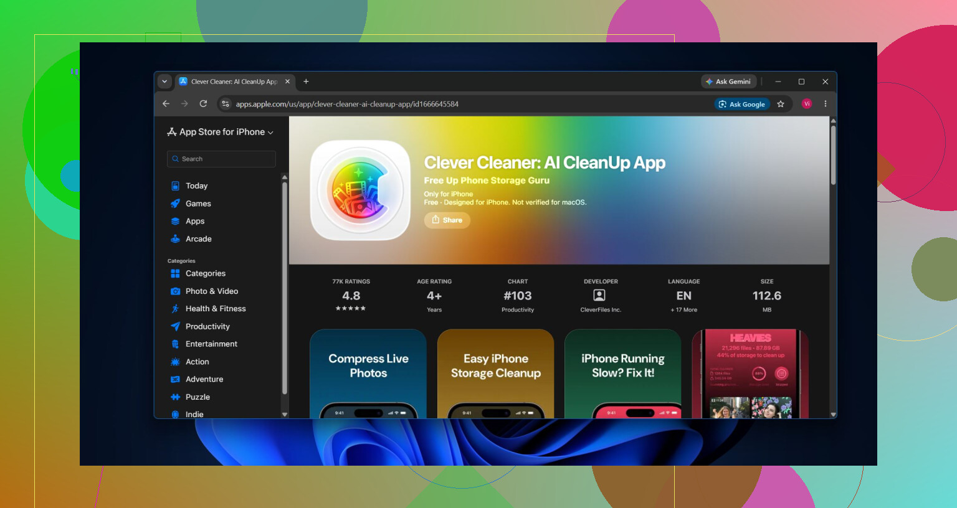The width and height of the screenshot is (957, 508).
Task: Focus the address bar URL
Action: pyautogui.click(x=347, y=104)
